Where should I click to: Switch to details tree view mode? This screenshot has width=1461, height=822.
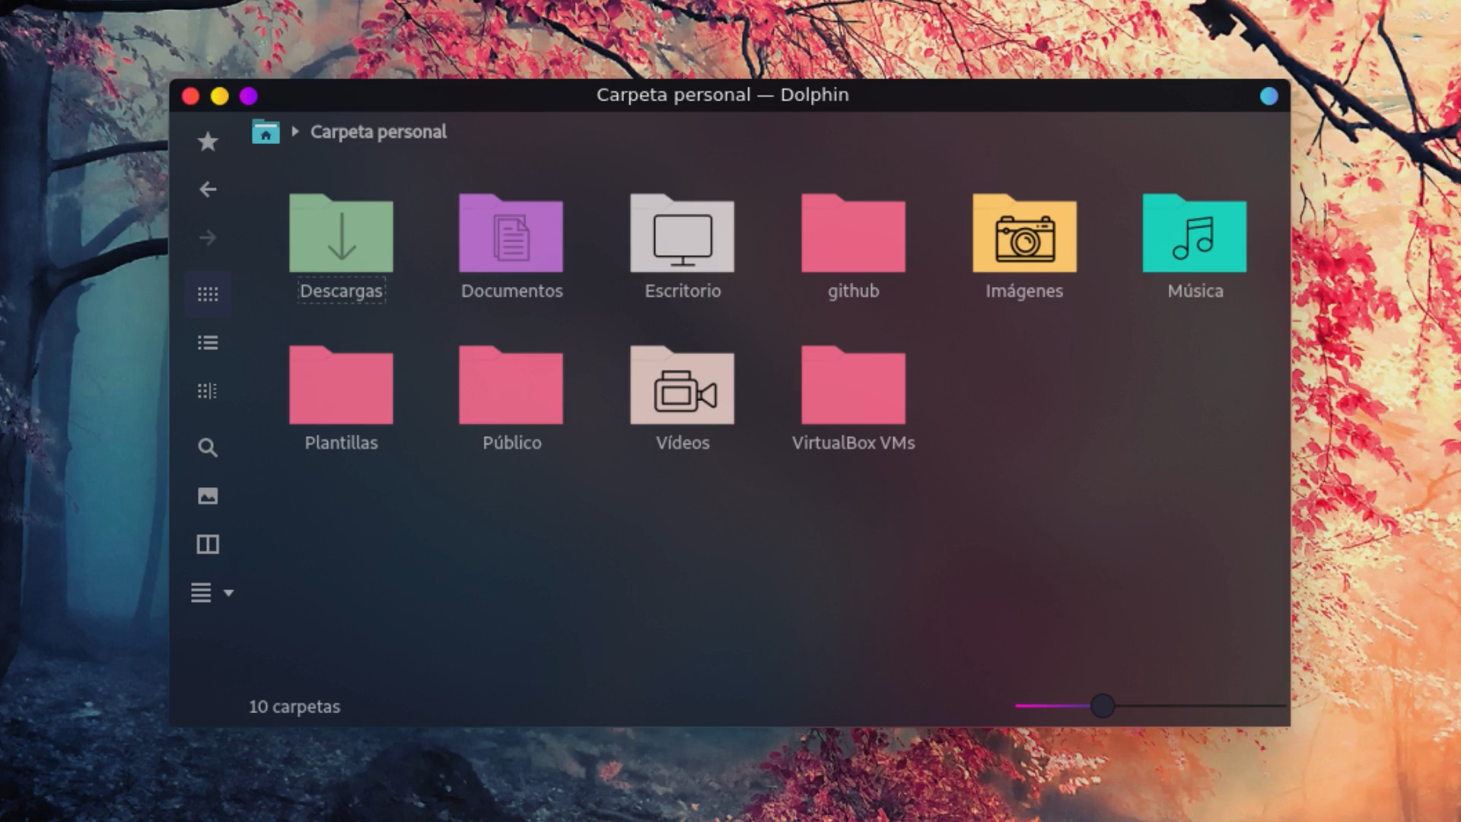tap(208, 391)
